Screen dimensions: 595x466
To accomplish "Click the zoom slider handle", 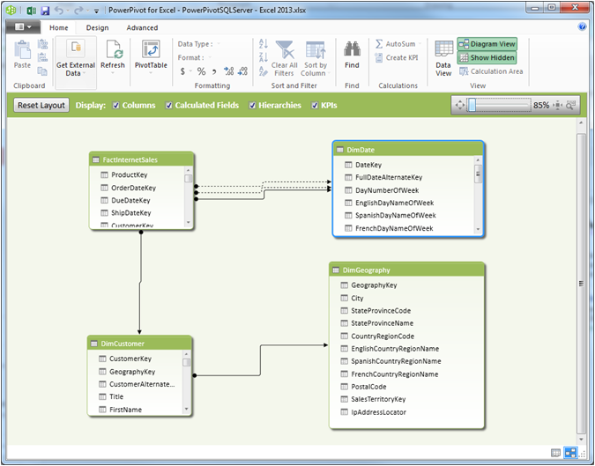I will 472,105.
